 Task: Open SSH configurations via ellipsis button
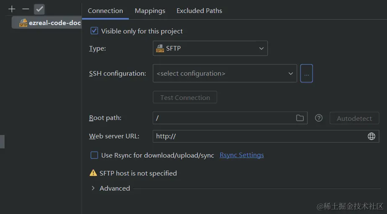[306, 74]
